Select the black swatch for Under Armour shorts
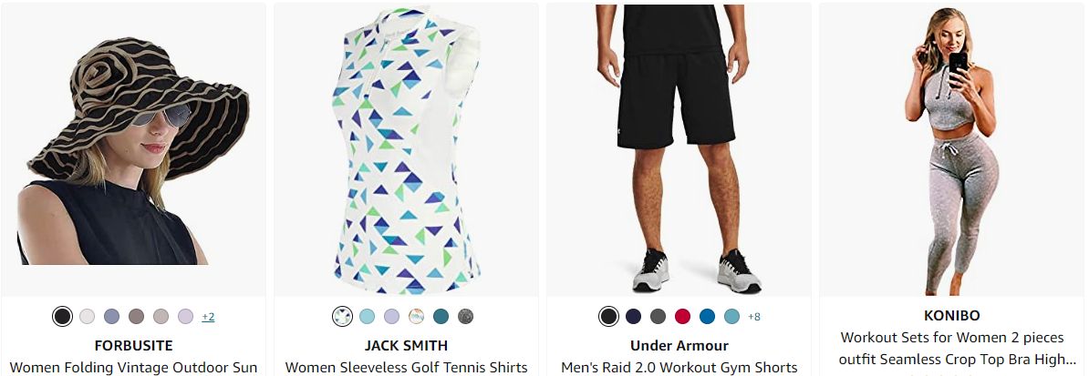1089x376 pixels. (608, 316)
